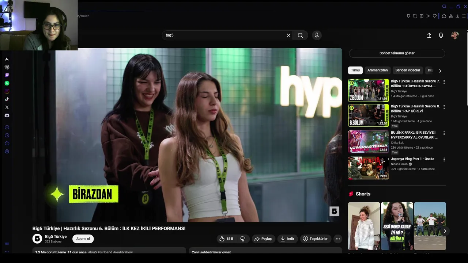Start voice search with the microphone icon
This screenshot has height=263, width=468.
coord(317,35)
